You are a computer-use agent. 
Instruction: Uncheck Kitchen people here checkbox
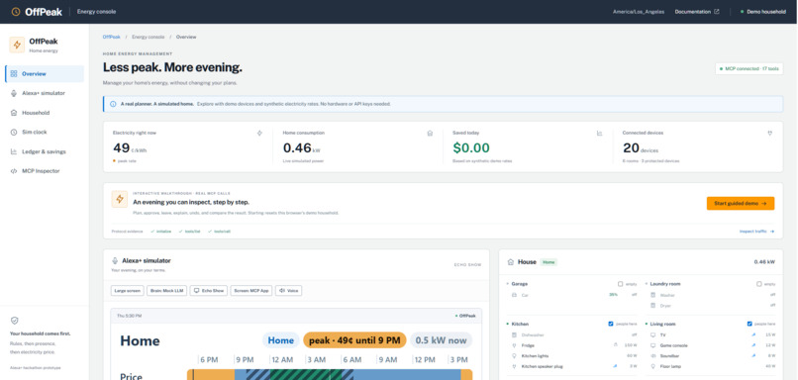[x=611, y=324]
